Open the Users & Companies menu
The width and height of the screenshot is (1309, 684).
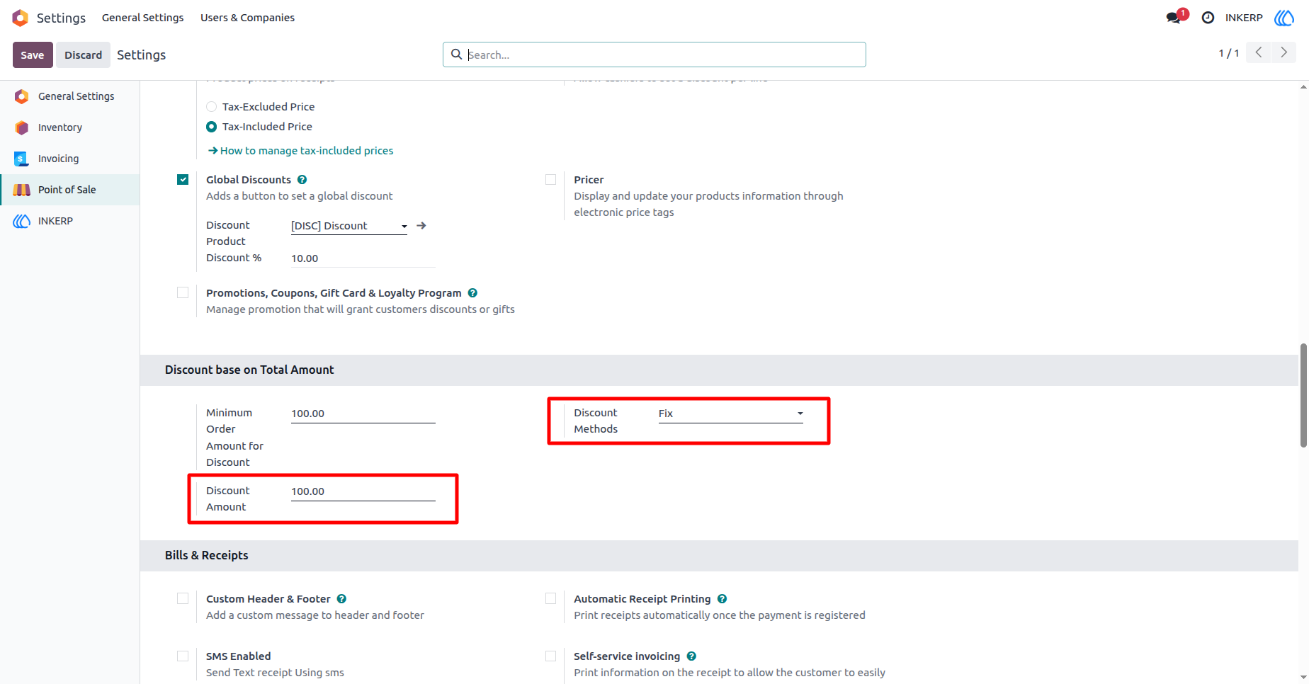[247, 18]
